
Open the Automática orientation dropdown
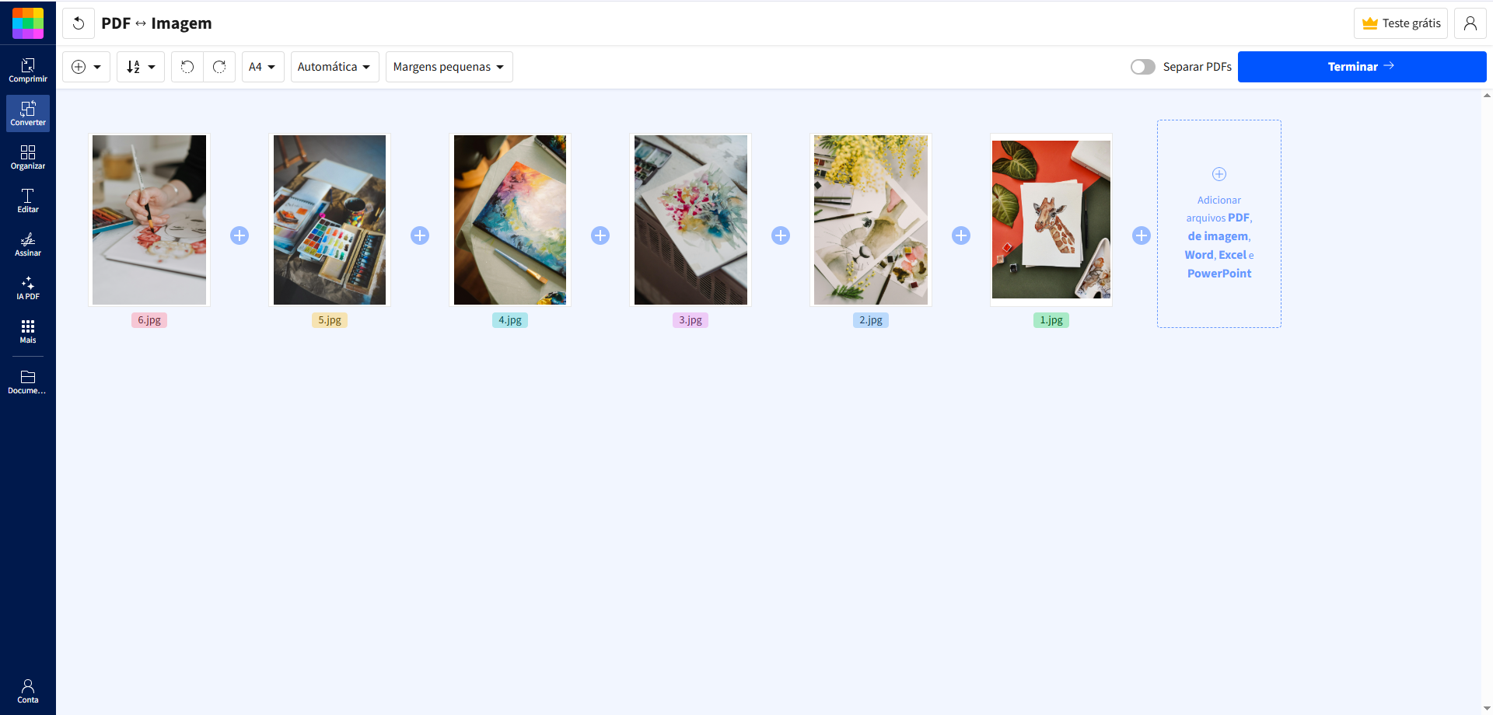point(334,67)
